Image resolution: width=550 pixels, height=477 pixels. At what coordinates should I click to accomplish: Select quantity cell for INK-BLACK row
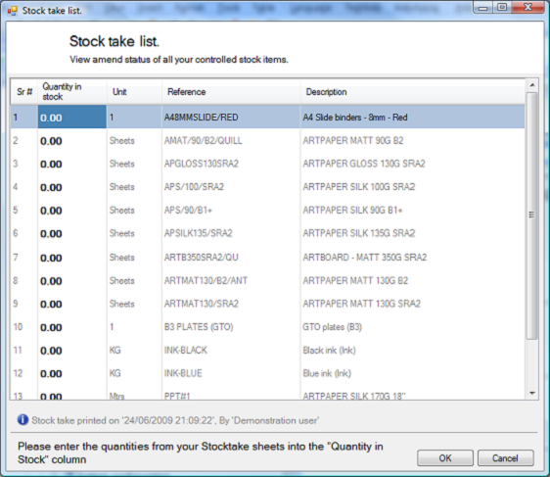[71, 351]
